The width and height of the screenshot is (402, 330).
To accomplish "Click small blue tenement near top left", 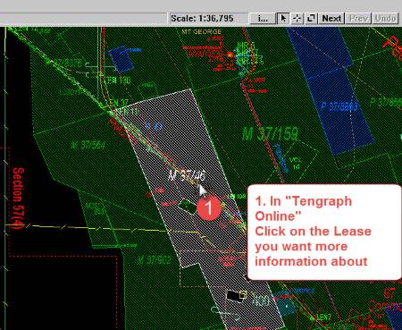I will (121, 59).
